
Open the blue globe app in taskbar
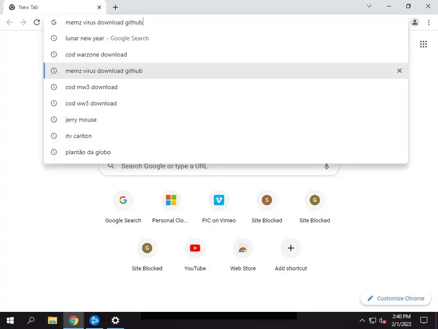click(x=95, y=320)
